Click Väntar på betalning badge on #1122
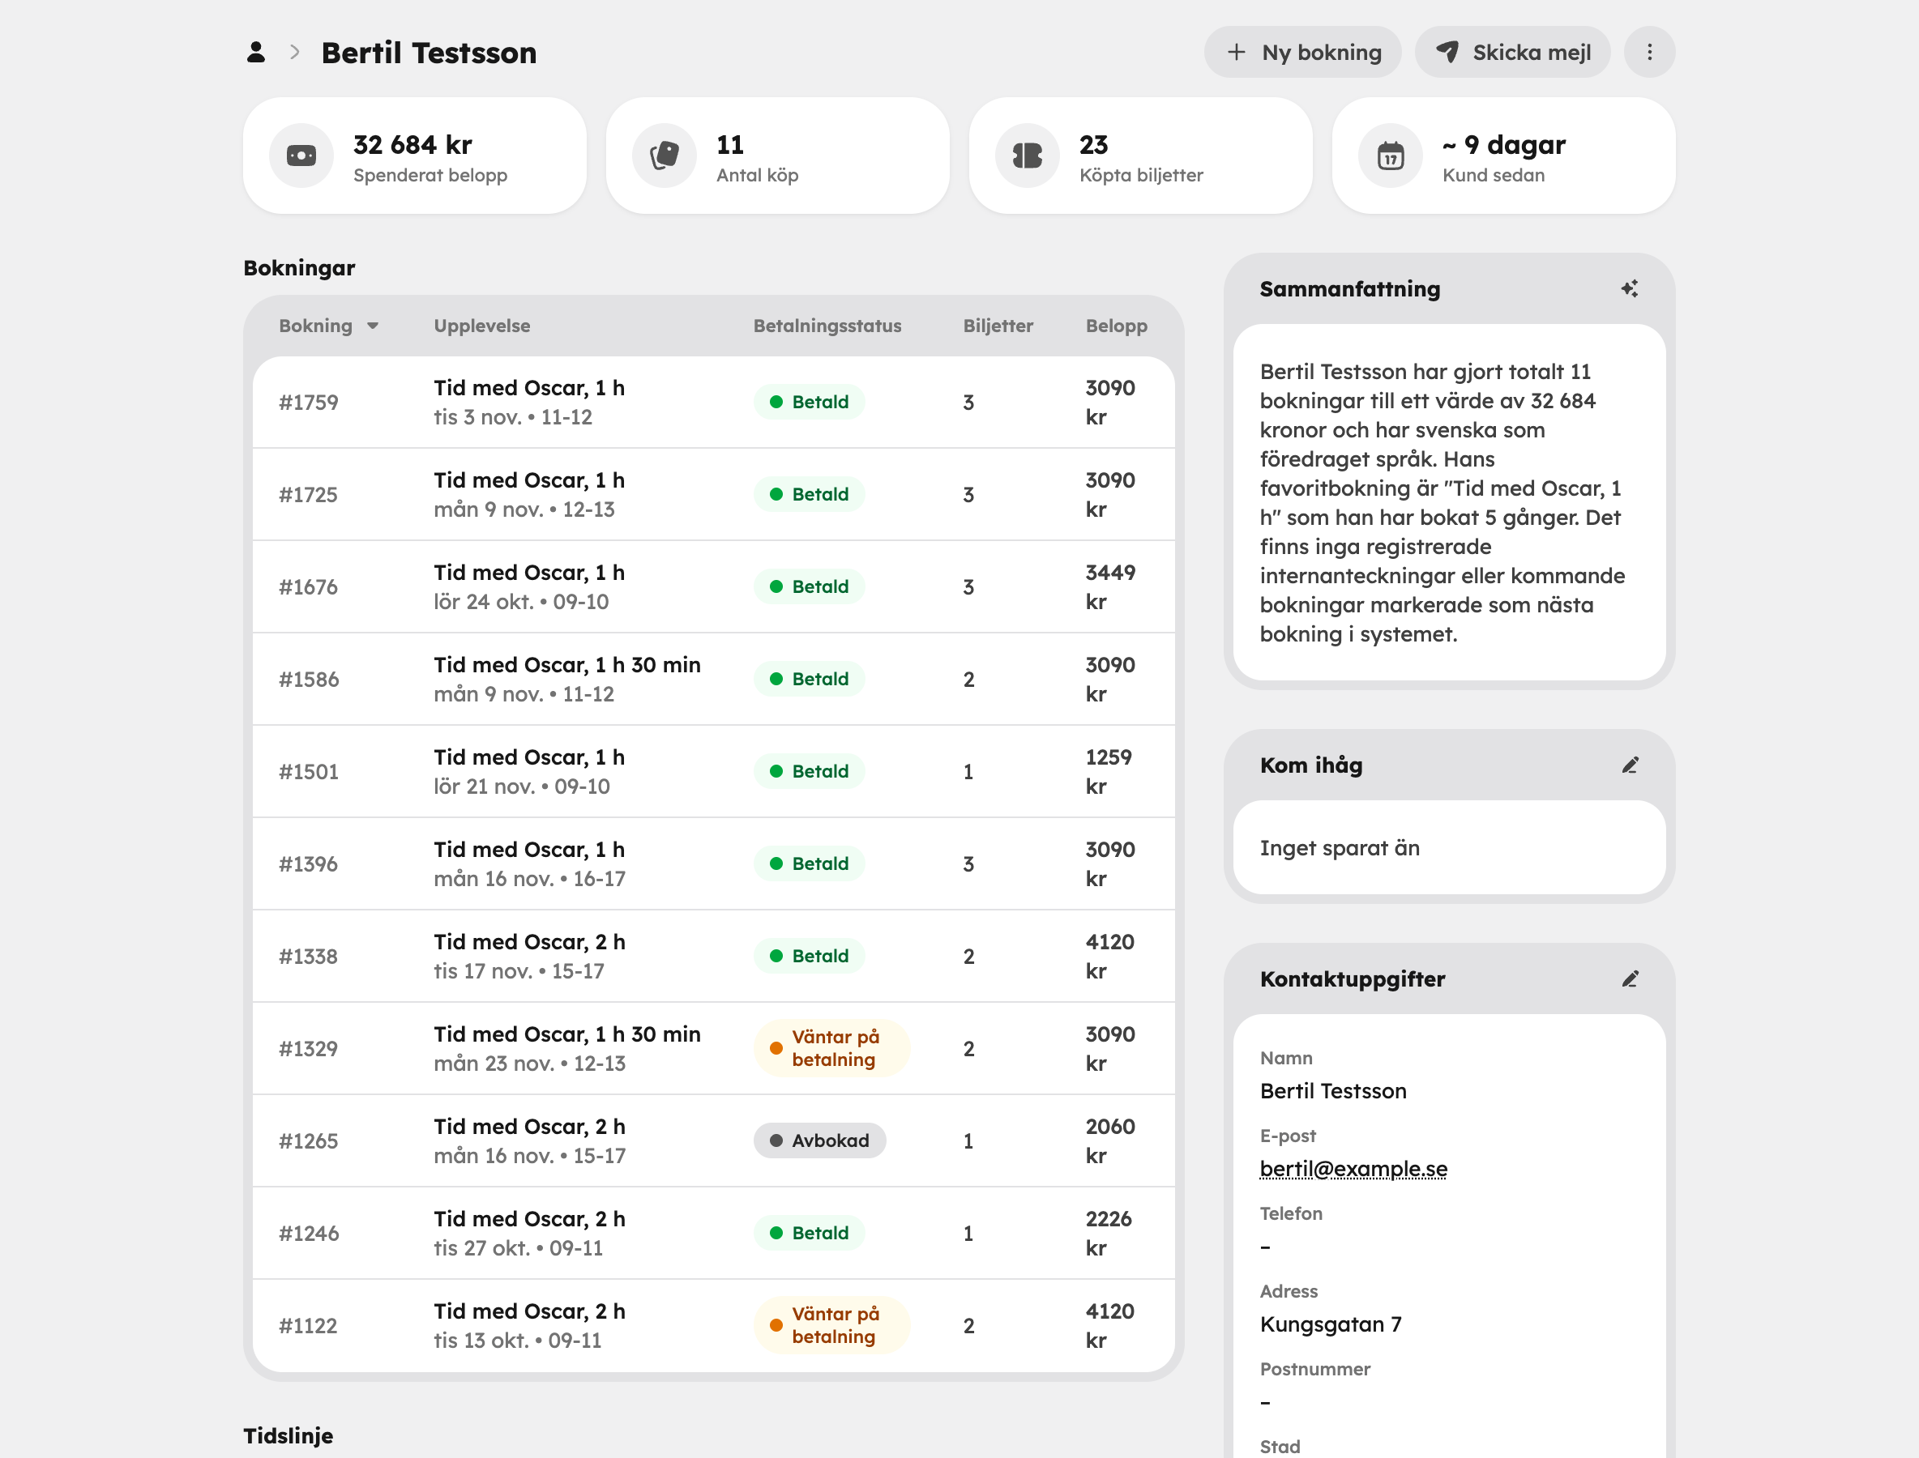The height and width of the screenshot is (1458, 1919). coord(831,1325)
